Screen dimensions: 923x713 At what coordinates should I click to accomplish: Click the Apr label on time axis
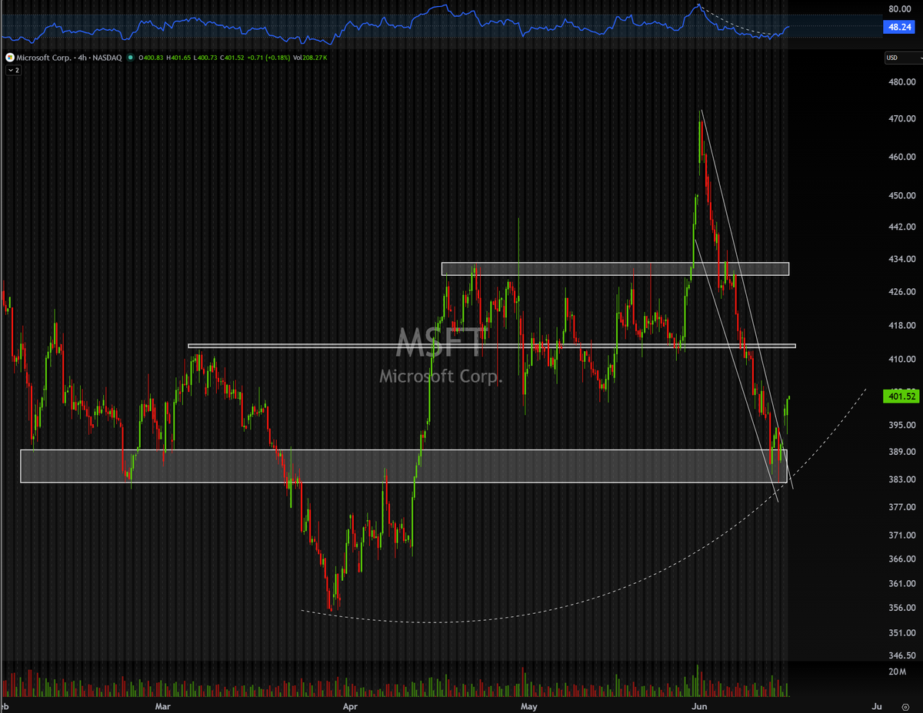click(351, 706)
